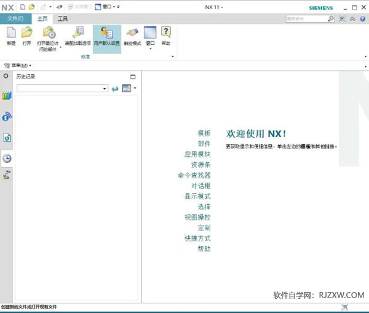The height and width of the screenshot is (313, 369).
Task: Open the Resource Bar welcome link
Action: click(x=200, y=165)
